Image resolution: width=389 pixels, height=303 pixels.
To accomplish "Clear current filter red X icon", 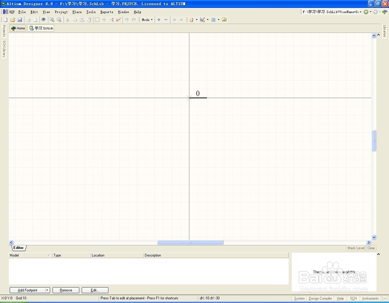I will click(x=118, y=19).
